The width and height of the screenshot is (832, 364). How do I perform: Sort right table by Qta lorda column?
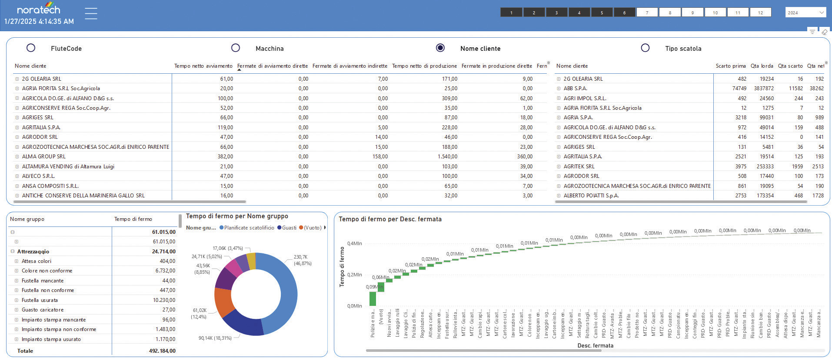tap(762, 66)
